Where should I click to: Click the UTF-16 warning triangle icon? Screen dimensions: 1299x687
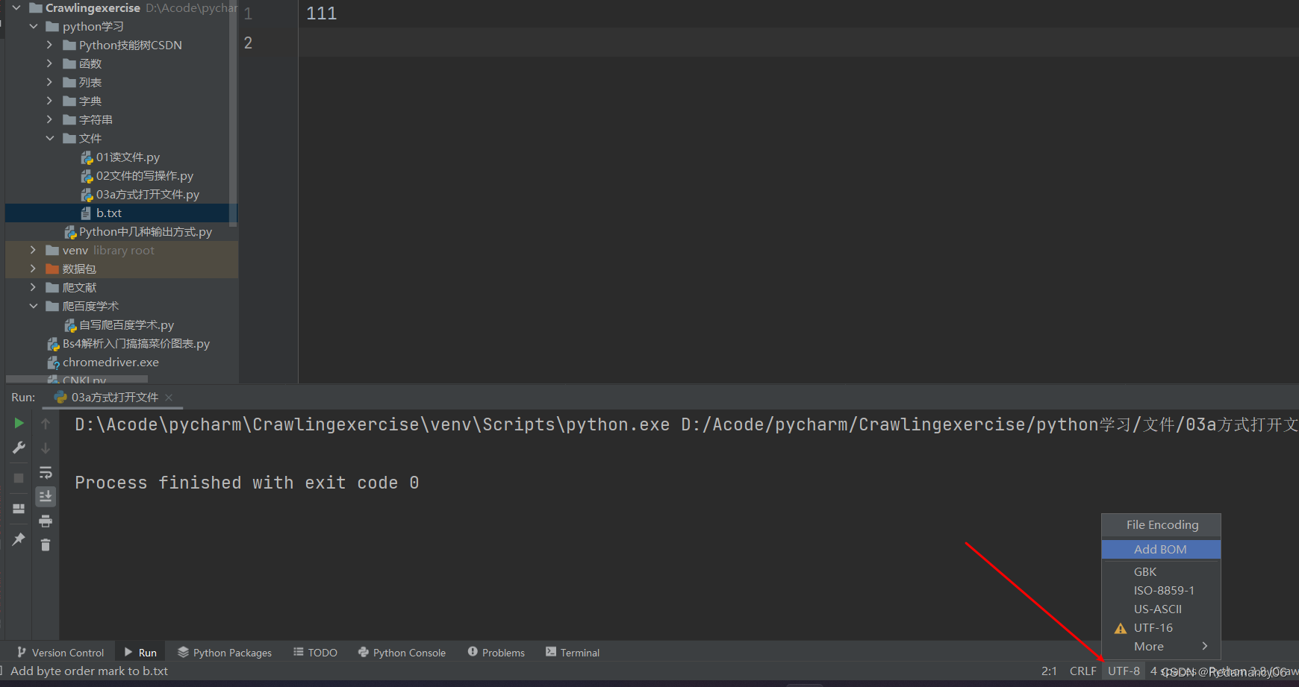click(x=1120, y=628)
